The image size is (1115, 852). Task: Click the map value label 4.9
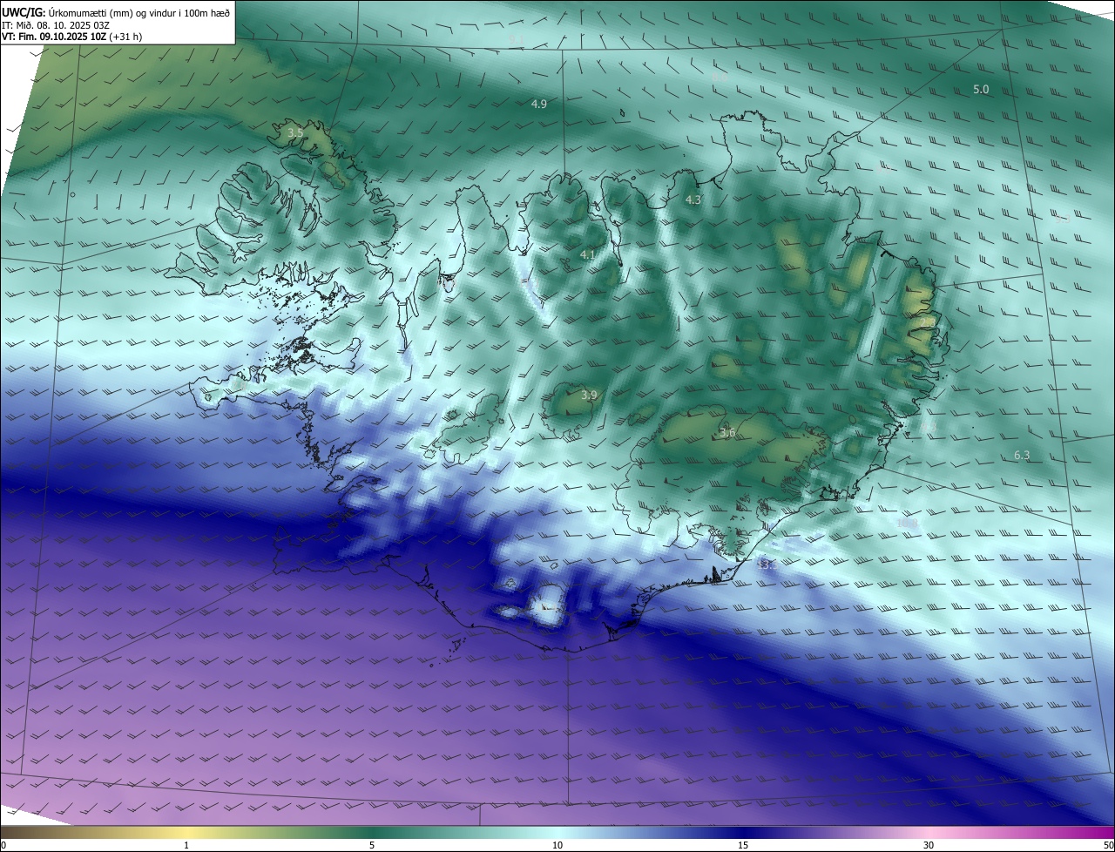[539, 105]
